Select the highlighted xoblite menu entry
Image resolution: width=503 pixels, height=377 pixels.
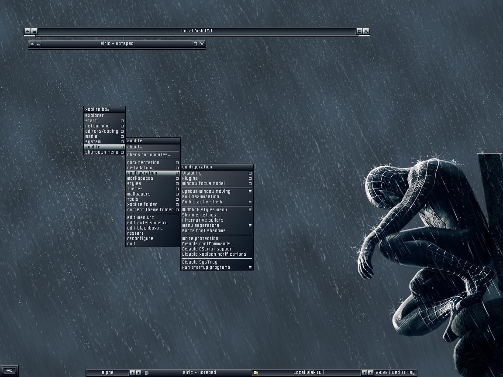pos(105,147)
